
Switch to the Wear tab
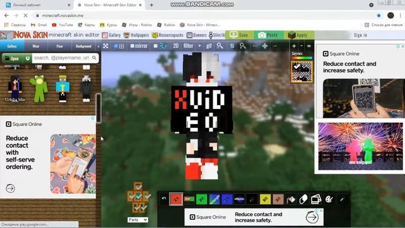(x=36, y=46)
